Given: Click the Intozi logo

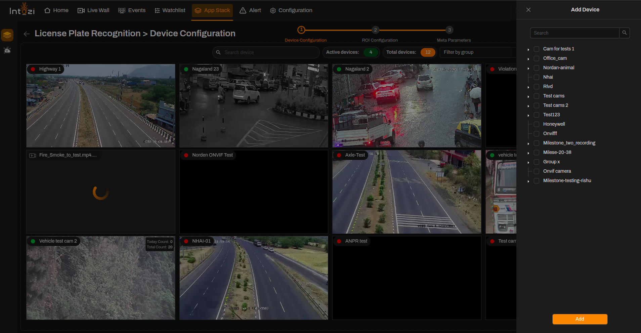Looking at the screenshot, I should 22,9.
